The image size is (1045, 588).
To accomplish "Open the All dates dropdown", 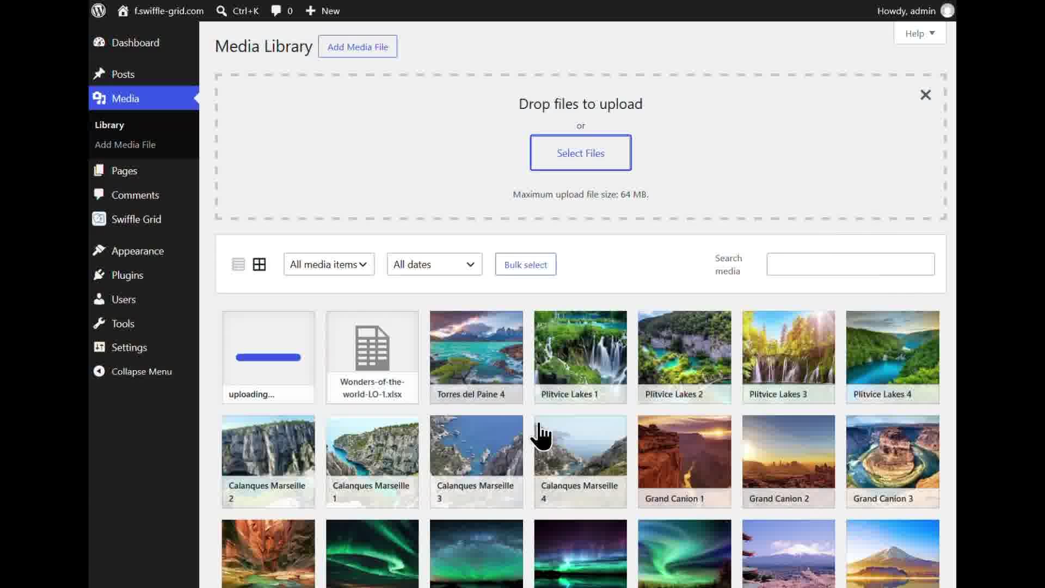I will [x=434, y=265].
